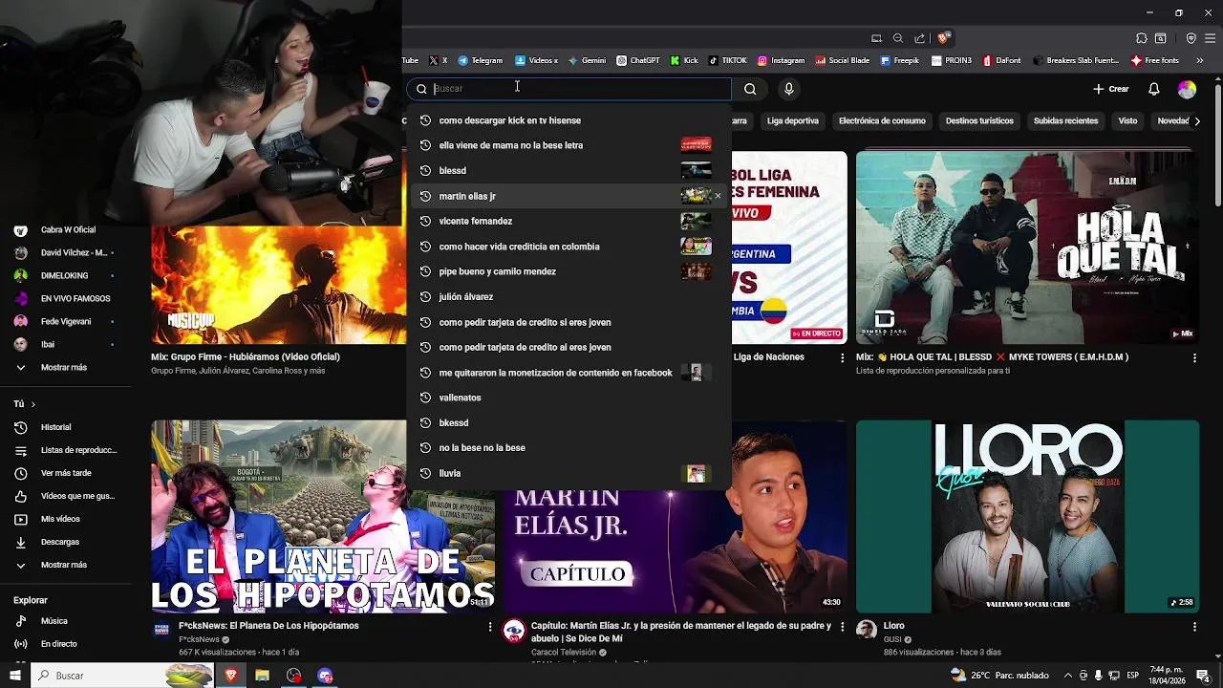
Task: Open the Brave VPN shield icon
Action: (1191, 38)
